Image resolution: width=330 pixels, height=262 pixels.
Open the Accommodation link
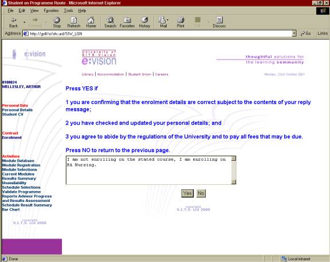click(111, 74)
